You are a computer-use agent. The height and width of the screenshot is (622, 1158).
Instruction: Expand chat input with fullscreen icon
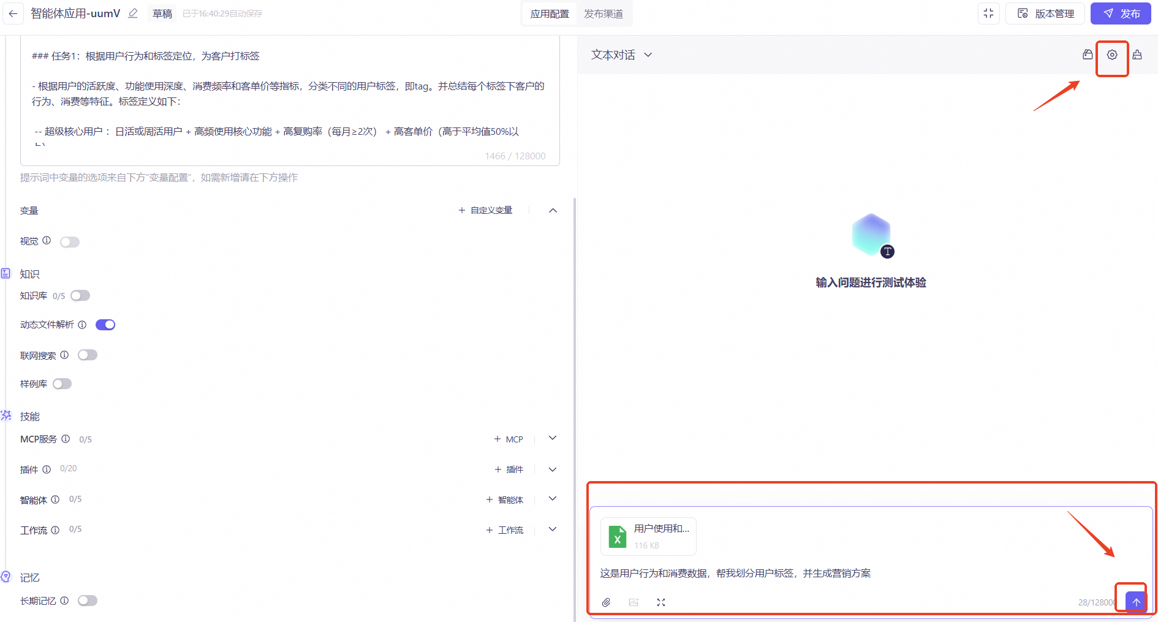pos(661,602)
